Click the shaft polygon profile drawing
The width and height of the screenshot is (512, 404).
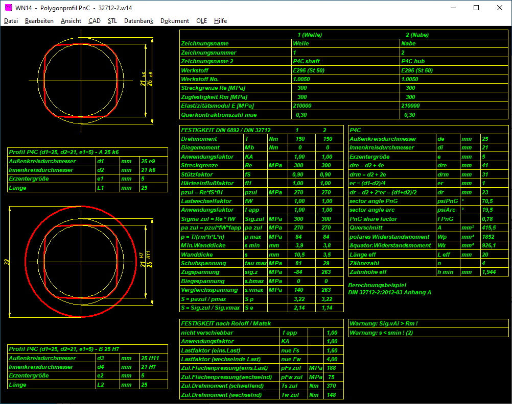pos(81,81)
